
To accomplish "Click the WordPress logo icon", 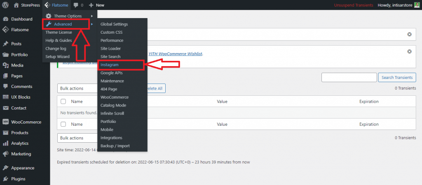I will click(x=5, y=5).
